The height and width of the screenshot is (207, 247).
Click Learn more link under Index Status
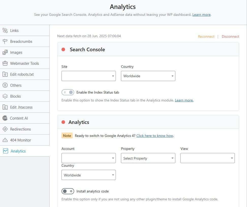point(184,100)
